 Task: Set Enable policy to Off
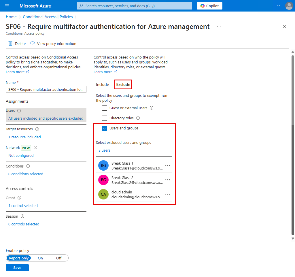[59, 258]
